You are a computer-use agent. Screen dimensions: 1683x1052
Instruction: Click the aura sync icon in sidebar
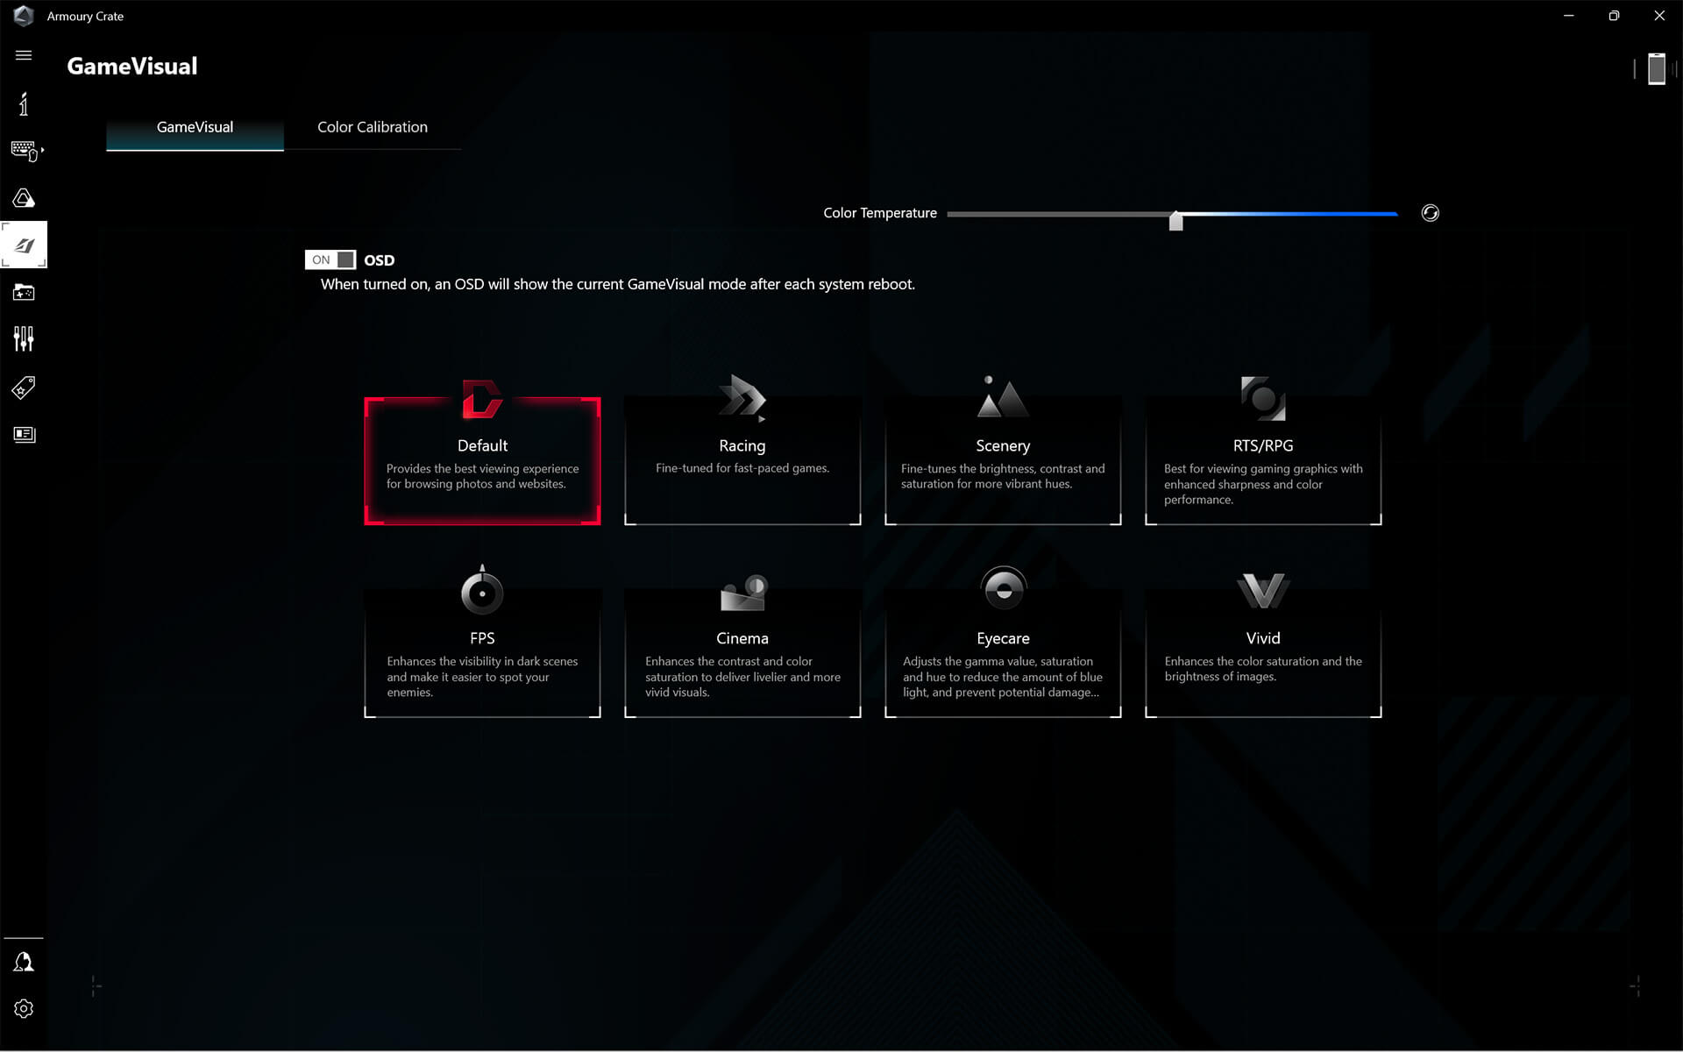[25, 199]
